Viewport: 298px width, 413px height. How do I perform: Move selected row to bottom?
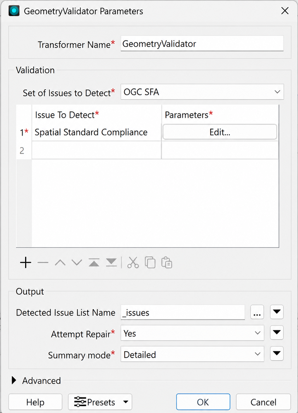tap(111, 263)
